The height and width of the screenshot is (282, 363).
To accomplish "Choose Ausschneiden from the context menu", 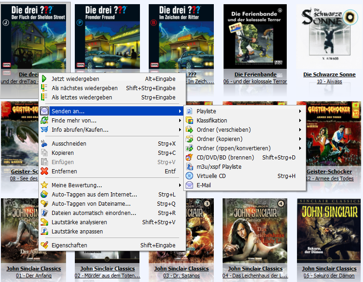I will click(x=112, y=144).
